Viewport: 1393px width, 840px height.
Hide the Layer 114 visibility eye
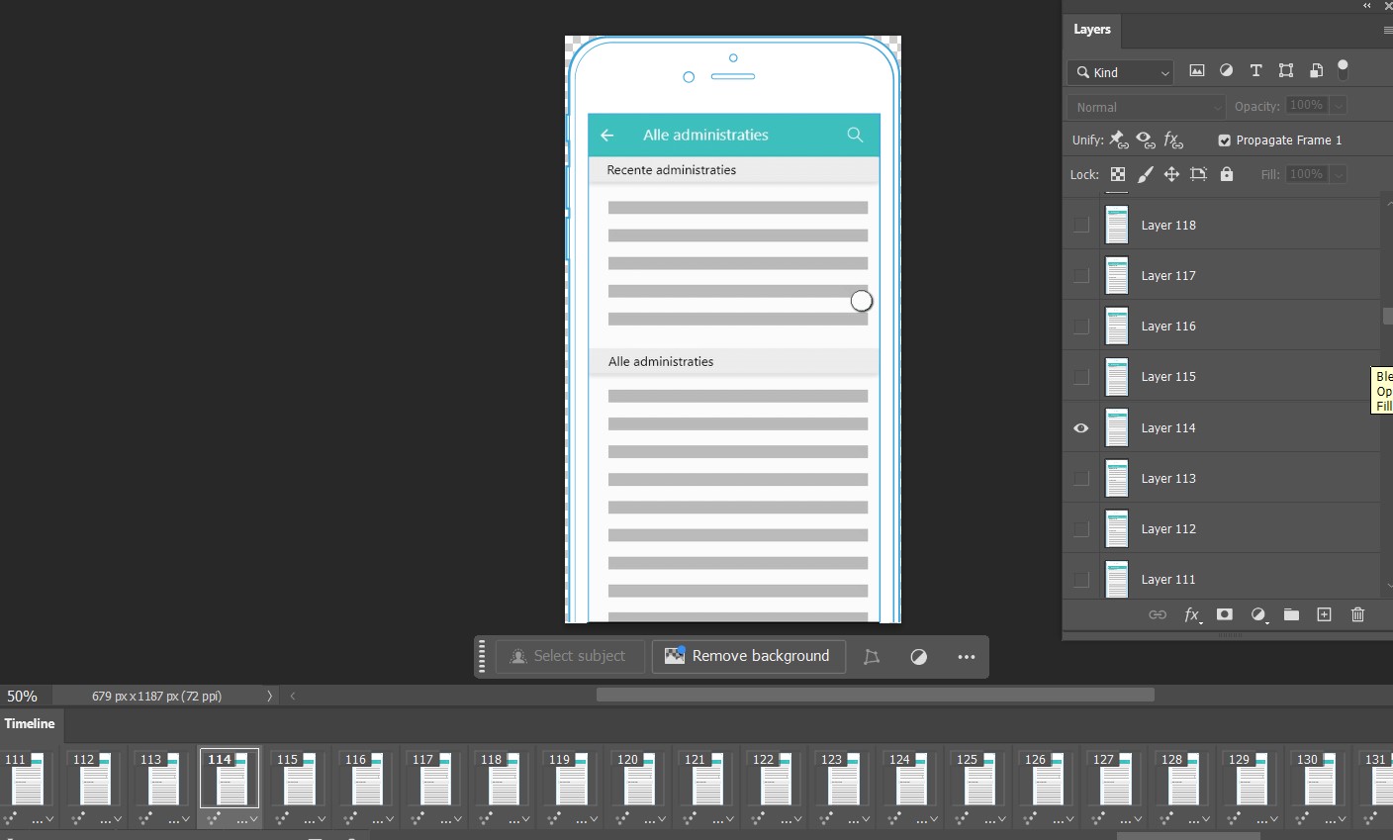[1080, 427]
